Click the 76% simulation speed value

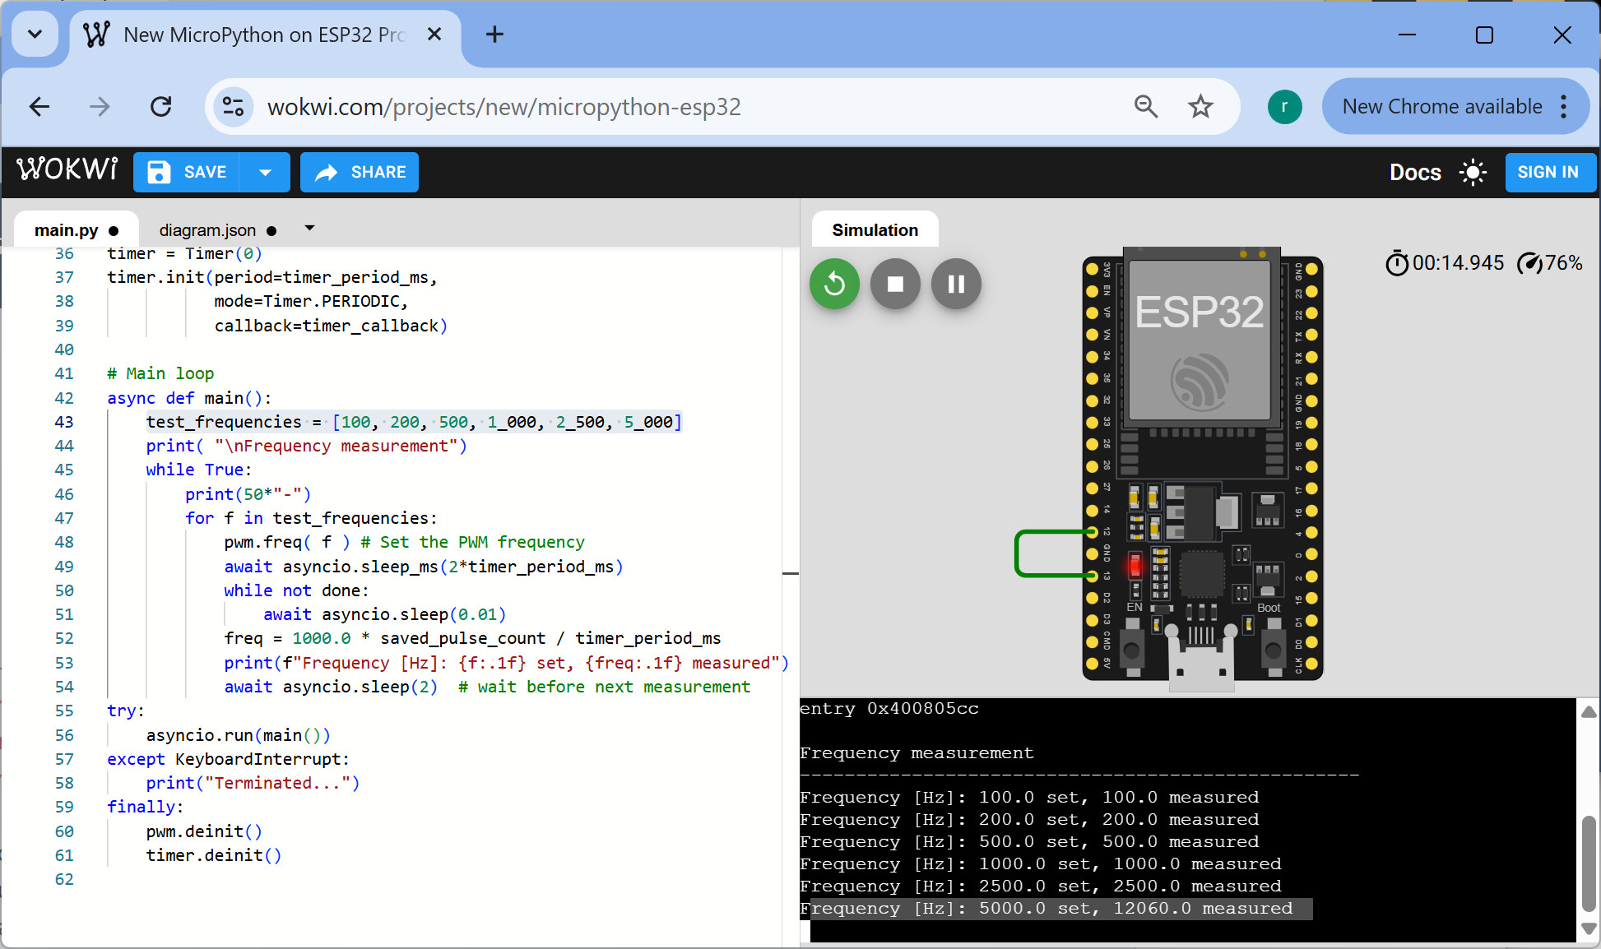point(1563,263)
